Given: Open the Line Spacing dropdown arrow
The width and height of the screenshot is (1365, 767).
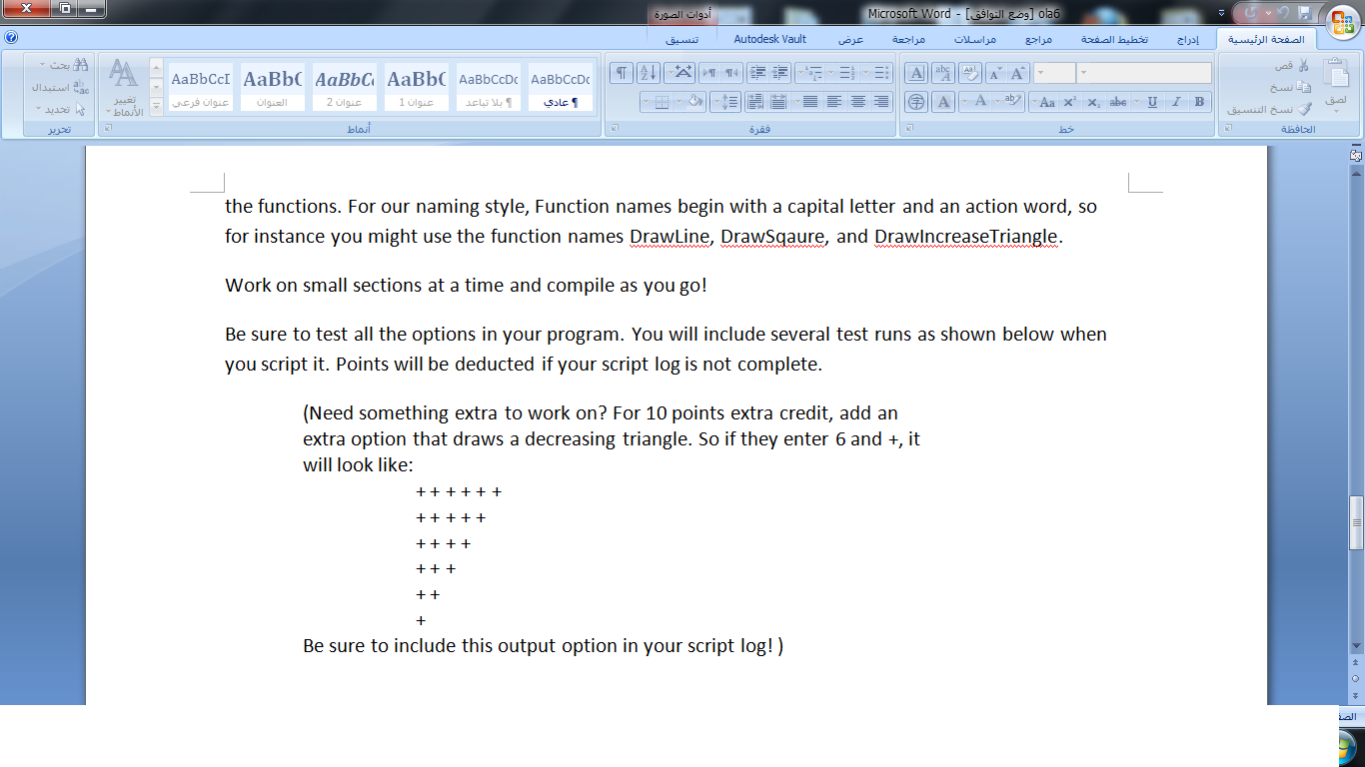Looking at the screenshot, I should pyautogui.click(x=716, y=101).
